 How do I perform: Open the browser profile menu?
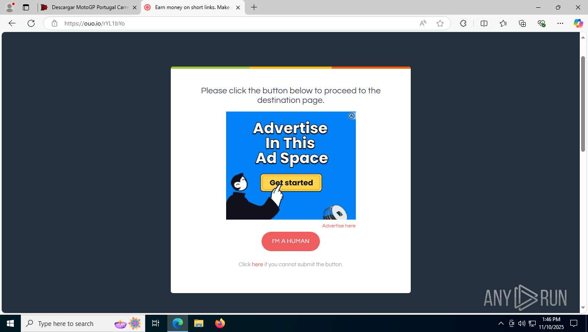tap(10, 7)
